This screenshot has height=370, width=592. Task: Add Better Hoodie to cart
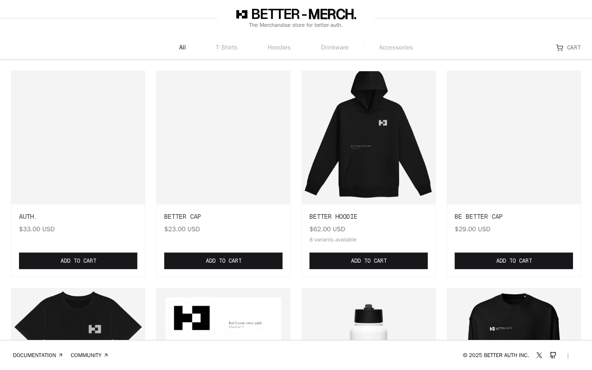click(369, 261)
